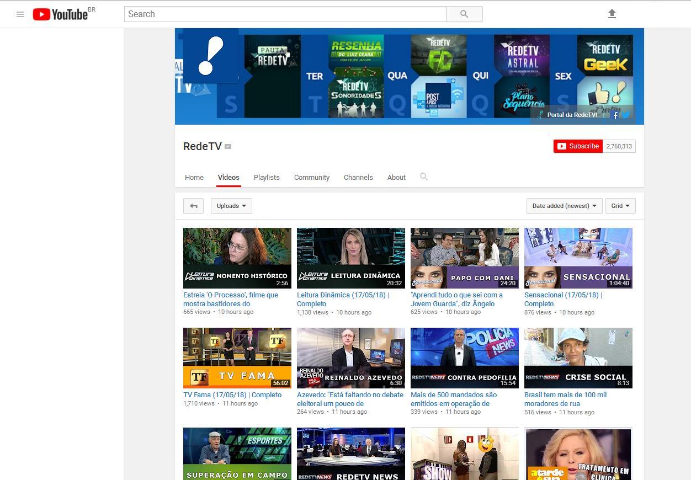Open the hamburger guide menu
Image resolution: width=691 pixels, height=480 pixels.
point(20,14)
